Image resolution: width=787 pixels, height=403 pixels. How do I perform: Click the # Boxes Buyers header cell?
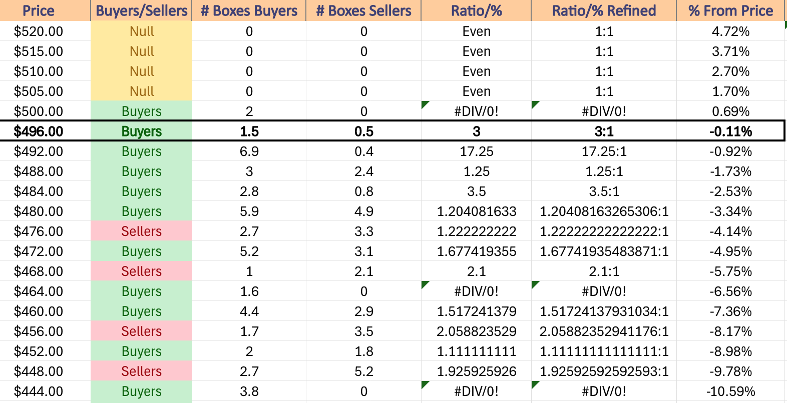[249, 10]
